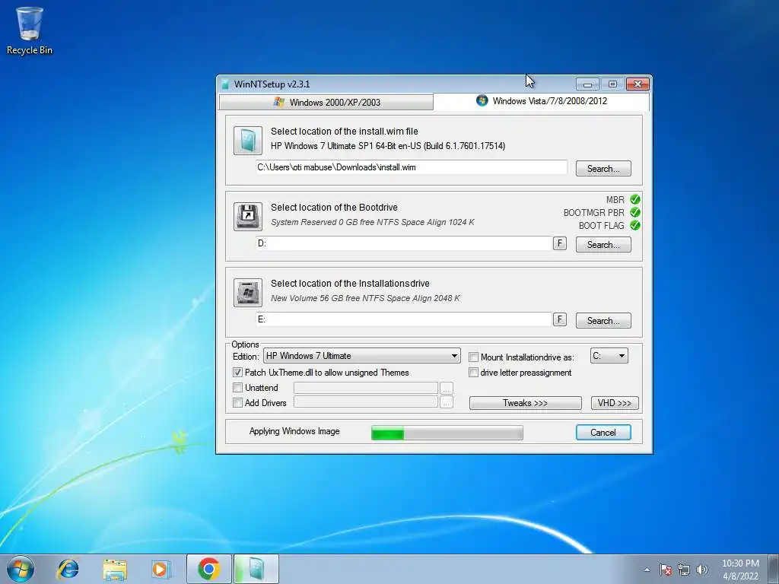779x584 pixels.
Task: Show hidden system tray icons
Action: click(647, 570)
